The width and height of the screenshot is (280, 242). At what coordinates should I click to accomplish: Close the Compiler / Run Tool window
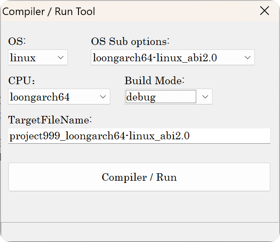pos(265,11)
